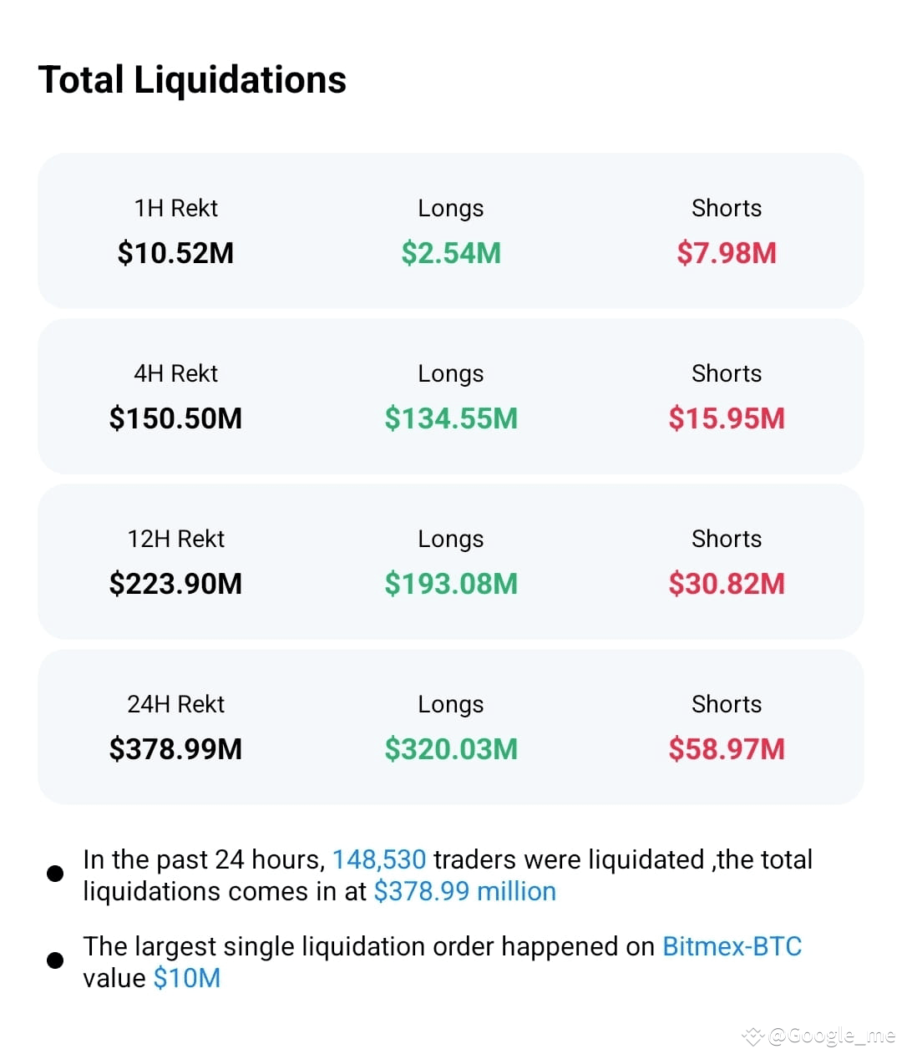
Task: Select the 1H Rekt label
Action: pos(175,208)
